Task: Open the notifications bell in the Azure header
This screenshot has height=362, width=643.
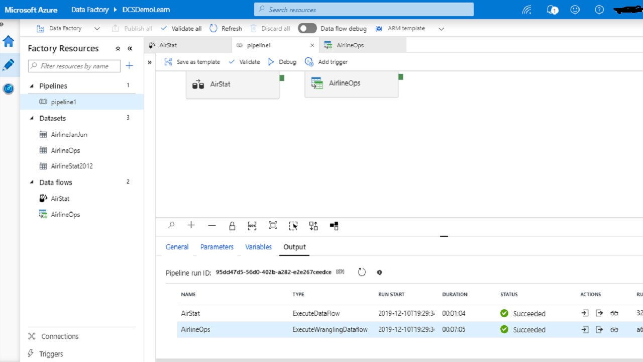Action: (x=552, y=10)
